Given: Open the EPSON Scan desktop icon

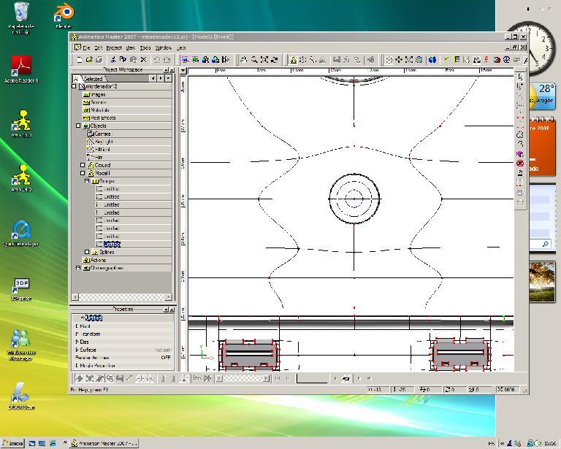Looking at the screenshot, I should point(21,396).
